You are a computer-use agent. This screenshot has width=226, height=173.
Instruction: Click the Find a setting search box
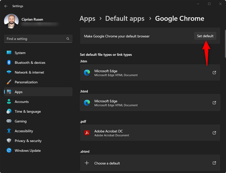[38, 39]
